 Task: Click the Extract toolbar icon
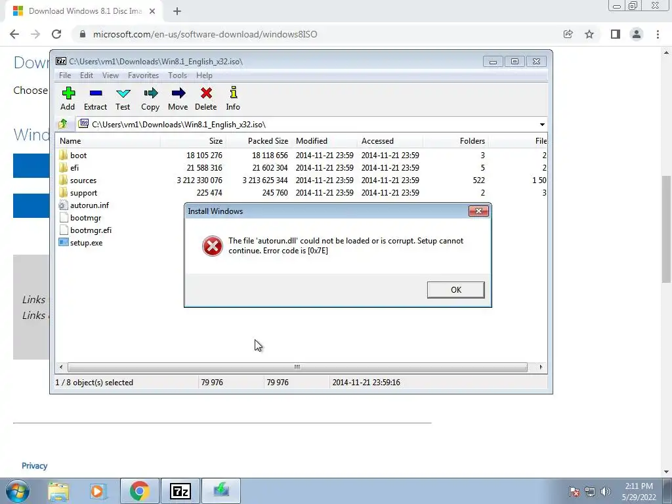click(x=95, y=98)
